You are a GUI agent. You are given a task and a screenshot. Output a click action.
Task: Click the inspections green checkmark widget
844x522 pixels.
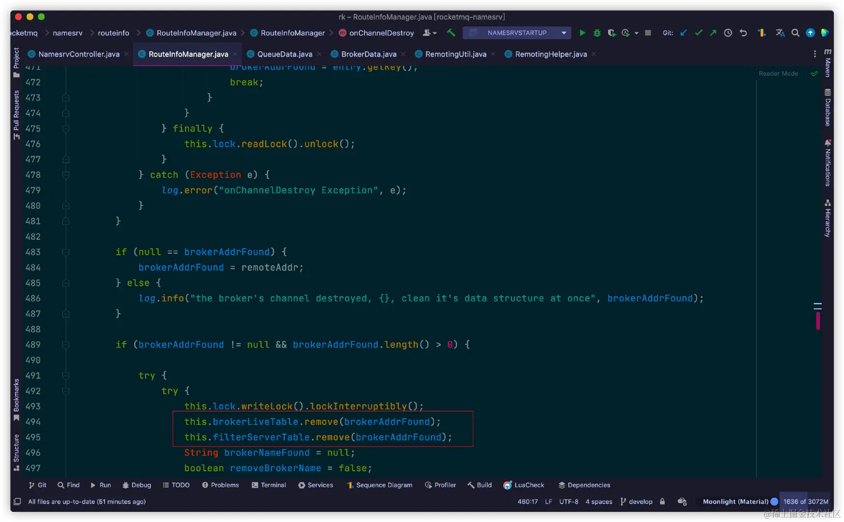(x=815, y=73)
